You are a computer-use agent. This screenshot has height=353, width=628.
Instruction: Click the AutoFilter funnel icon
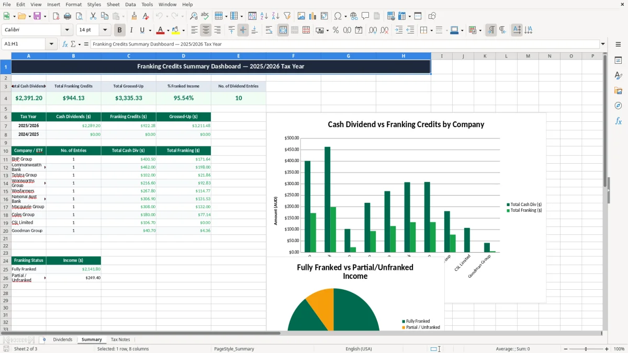287,16
